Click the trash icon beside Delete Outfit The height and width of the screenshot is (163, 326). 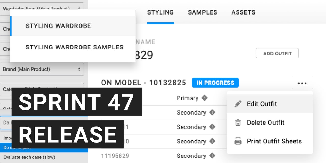pyautogui.click(x=238, y=123)
